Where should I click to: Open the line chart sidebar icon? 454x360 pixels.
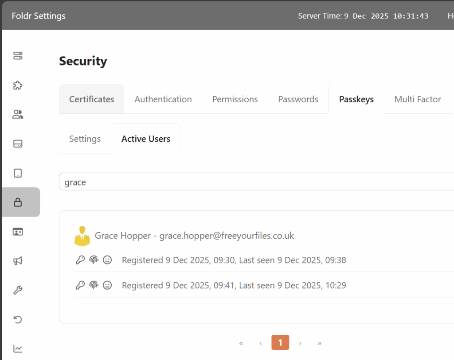[18, 348]
